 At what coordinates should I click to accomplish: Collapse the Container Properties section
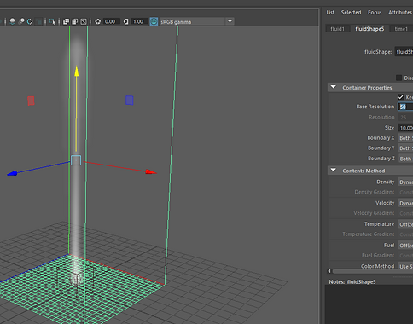click(334, 87)
